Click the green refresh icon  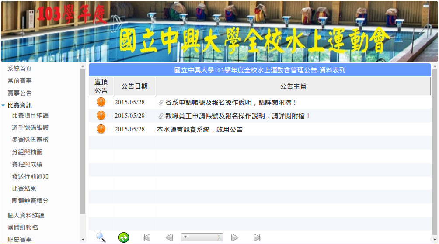tap(123, 237)
